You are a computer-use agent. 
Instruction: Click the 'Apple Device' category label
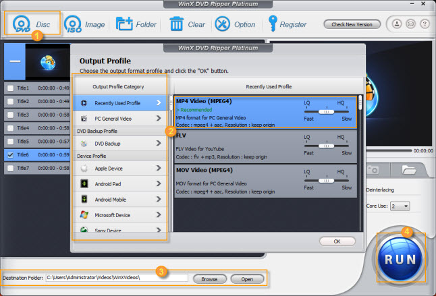(x=109, y=169)
